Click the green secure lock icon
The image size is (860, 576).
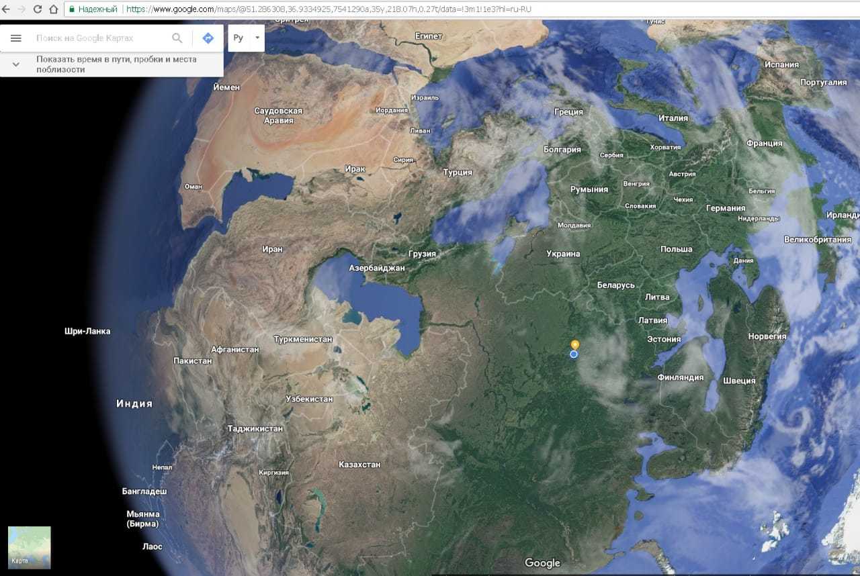point(72,9)
